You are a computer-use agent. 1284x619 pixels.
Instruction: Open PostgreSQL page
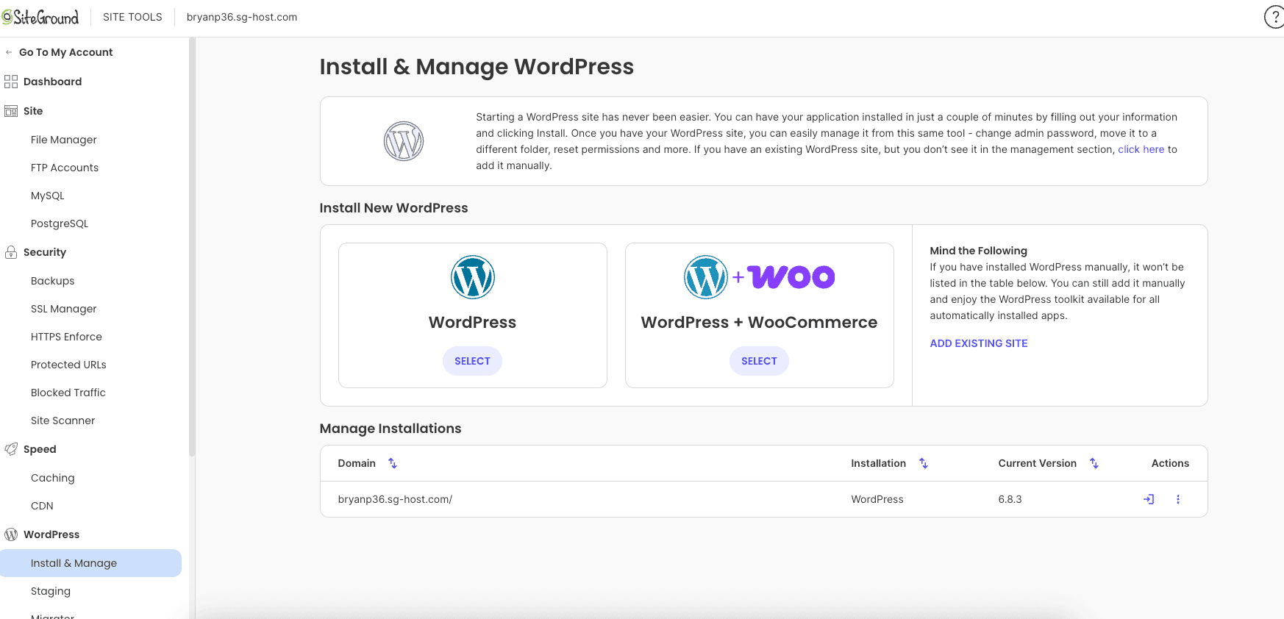tap(60, 223)
